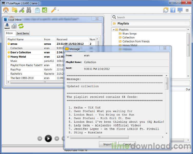The image size is (193, 154).
Task: Click inbox list scroll left arrow
Action: coord(8,82)
